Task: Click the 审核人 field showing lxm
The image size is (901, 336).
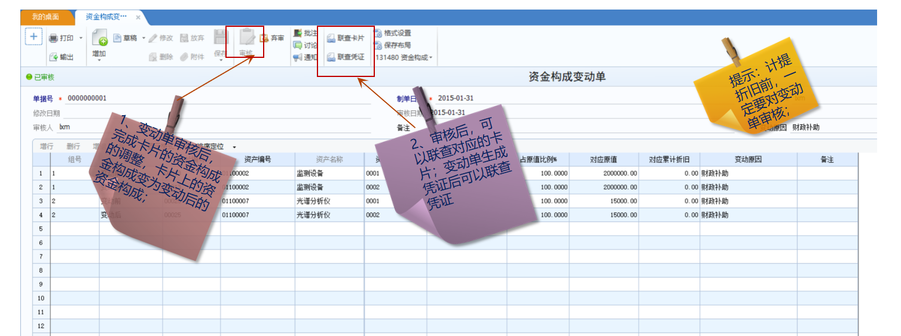Action: [x=214, y=127]
